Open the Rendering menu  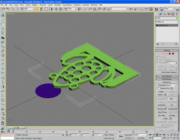click(x=77, y=5)
